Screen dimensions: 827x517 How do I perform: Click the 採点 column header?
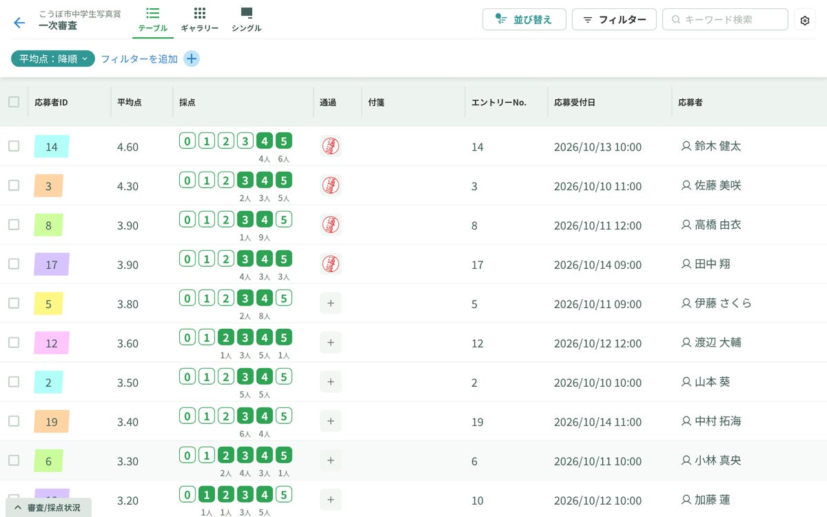[187, 103]
